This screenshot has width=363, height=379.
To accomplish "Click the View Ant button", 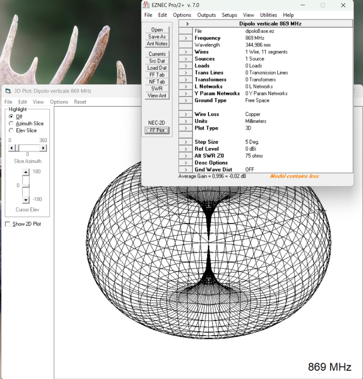I will (x=157, y=95).
